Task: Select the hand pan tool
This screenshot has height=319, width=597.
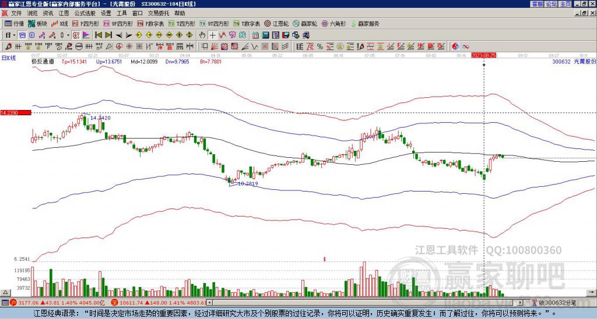Action: click(x=202, y=36)
